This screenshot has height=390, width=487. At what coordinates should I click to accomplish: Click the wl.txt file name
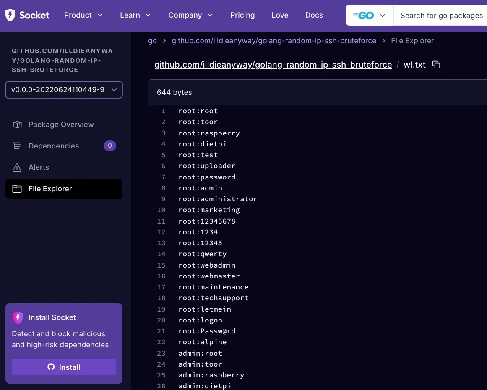pyautogui.click(x=414, y=65)
